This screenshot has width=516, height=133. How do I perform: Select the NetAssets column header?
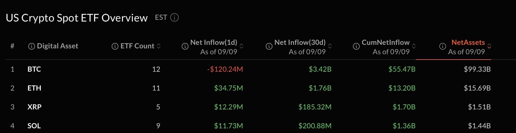468,42
